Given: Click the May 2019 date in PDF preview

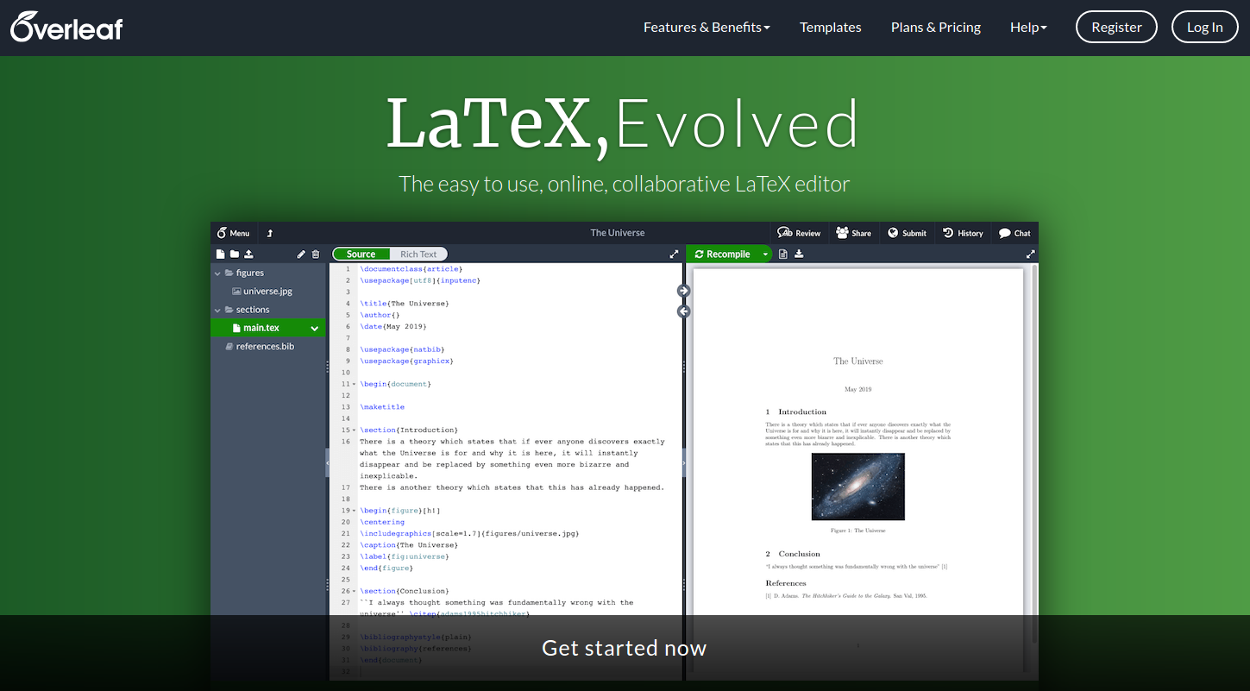Looking at the screenshot, I should point(858,389).
